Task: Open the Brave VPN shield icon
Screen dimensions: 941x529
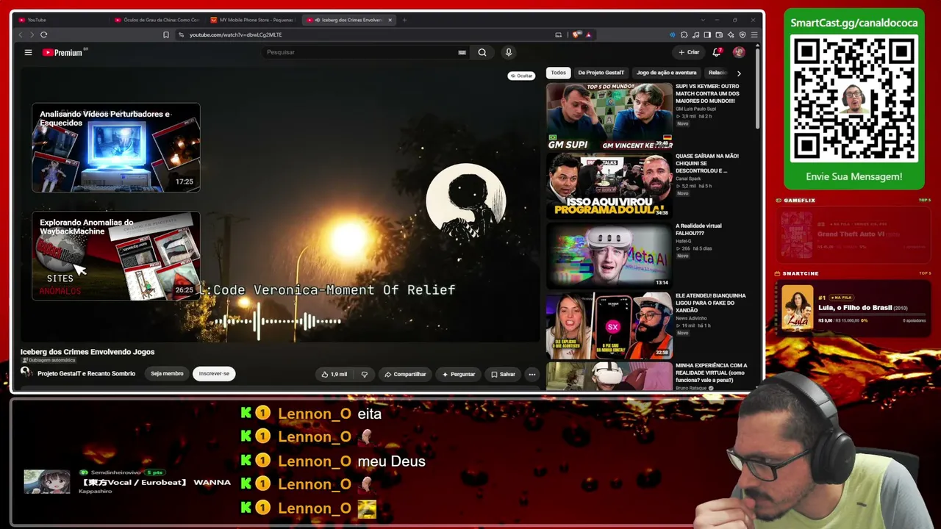Action: 743,35
